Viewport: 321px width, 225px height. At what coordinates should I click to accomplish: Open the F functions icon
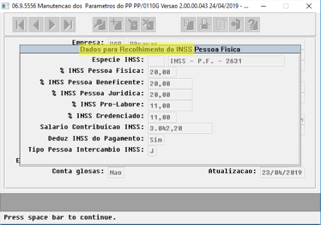click(188, 25)
